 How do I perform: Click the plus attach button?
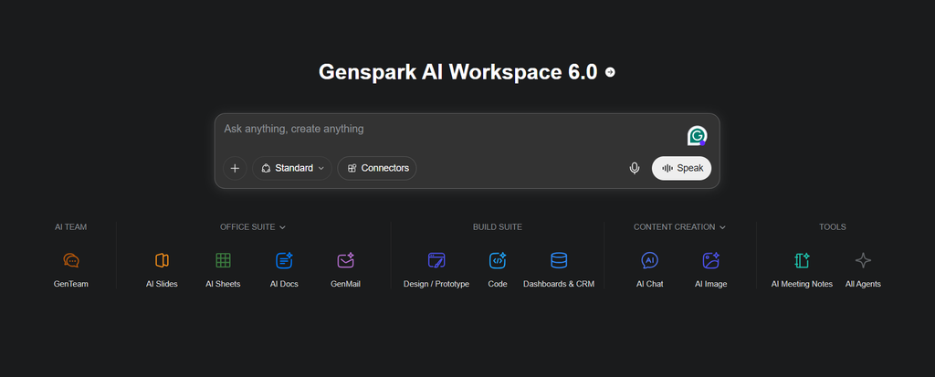(235, 168)
